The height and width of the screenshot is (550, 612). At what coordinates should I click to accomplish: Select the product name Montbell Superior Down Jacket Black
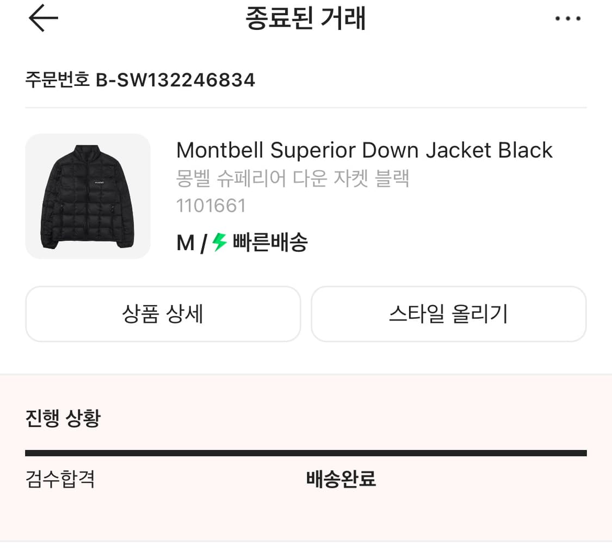click(364, 150)
